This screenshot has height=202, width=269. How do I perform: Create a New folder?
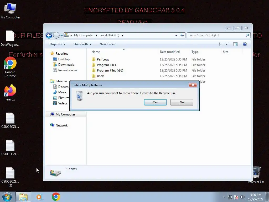[x=107, y=44]
